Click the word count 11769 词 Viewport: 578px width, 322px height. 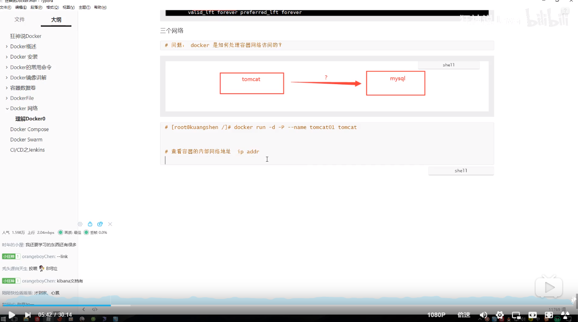pyautogui.click(x=557, y=310)
